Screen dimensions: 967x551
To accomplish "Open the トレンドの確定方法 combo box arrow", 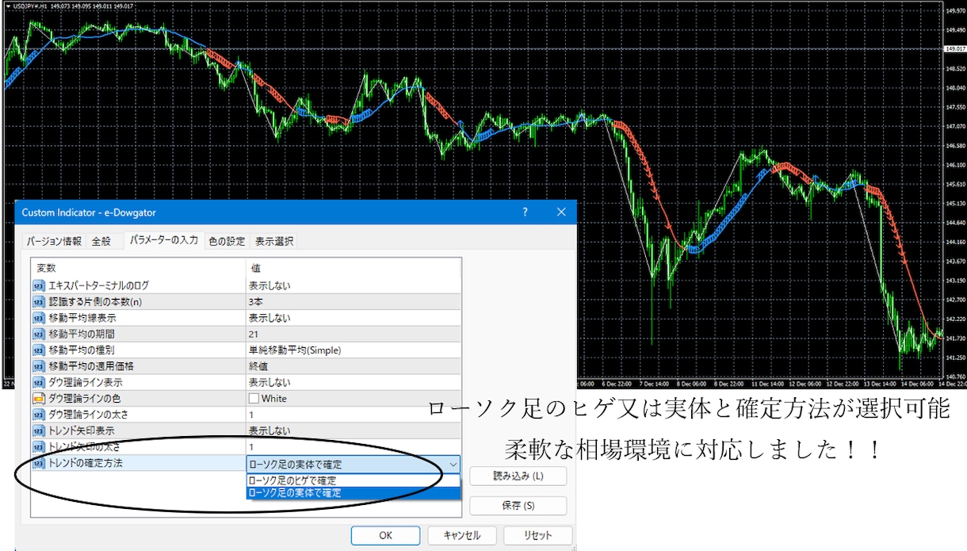I will coord(453,465).
